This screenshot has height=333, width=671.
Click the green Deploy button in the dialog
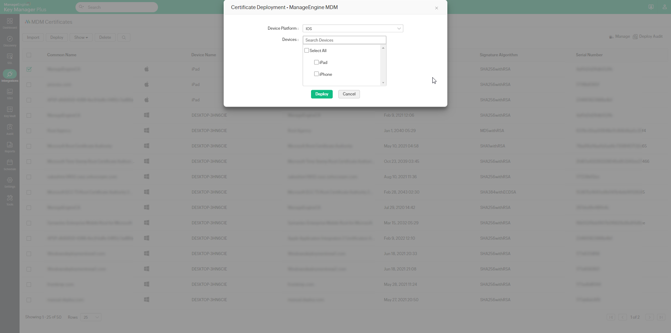pos(322,94)
